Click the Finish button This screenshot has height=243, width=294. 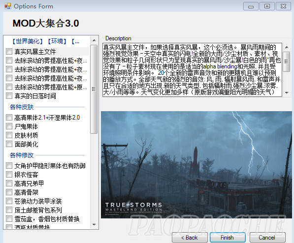pyautogui.click(x=228, y=238)
